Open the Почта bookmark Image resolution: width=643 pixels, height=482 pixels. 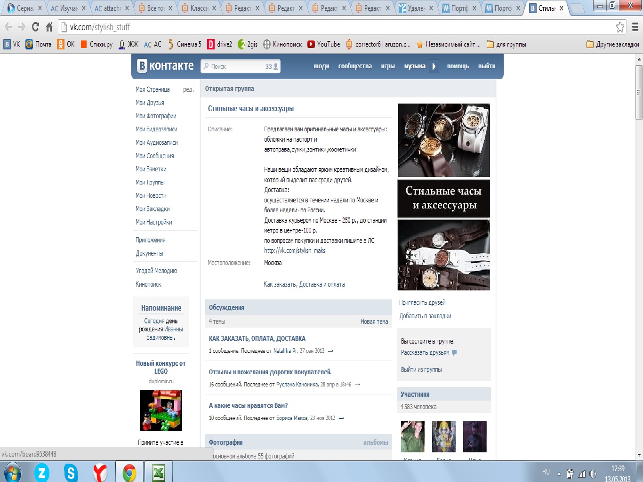click(38, 44)
